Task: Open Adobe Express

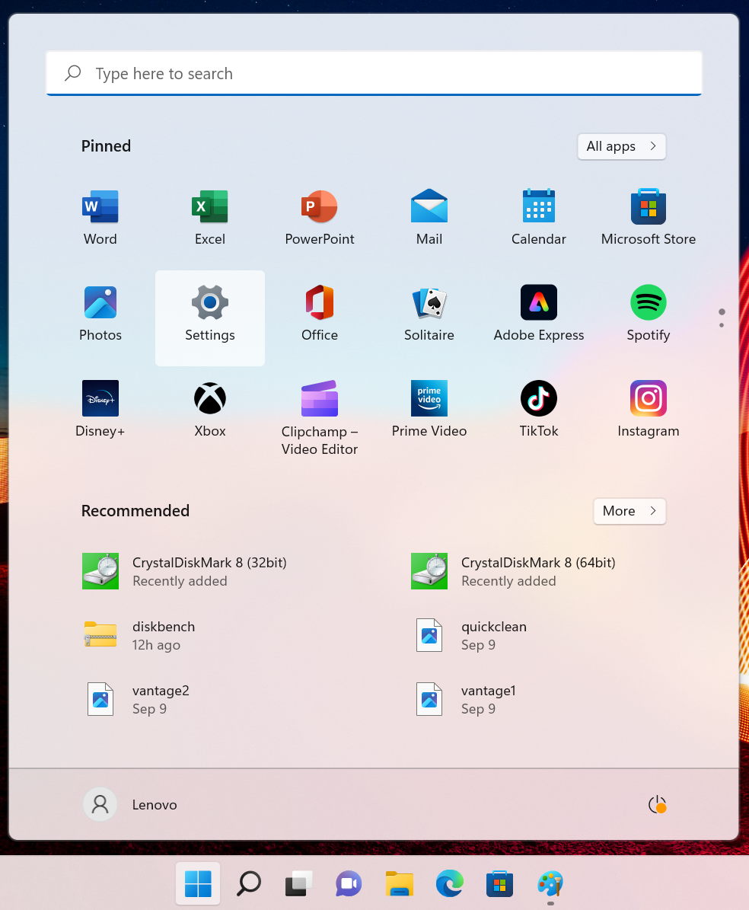Action: (x=538, y=313)
